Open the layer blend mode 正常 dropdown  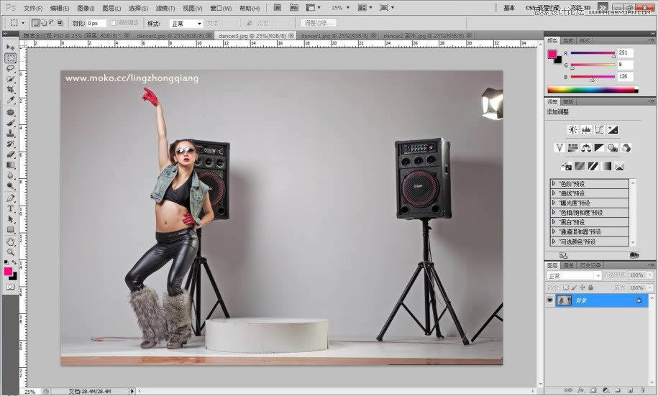(x=574, y=275)
